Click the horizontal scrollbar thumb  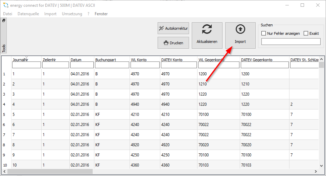50,171
